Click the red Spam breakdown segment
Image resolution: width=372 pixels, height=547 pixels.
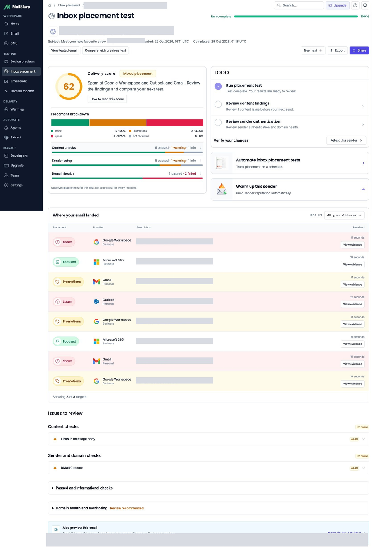(x=175, y=123)
